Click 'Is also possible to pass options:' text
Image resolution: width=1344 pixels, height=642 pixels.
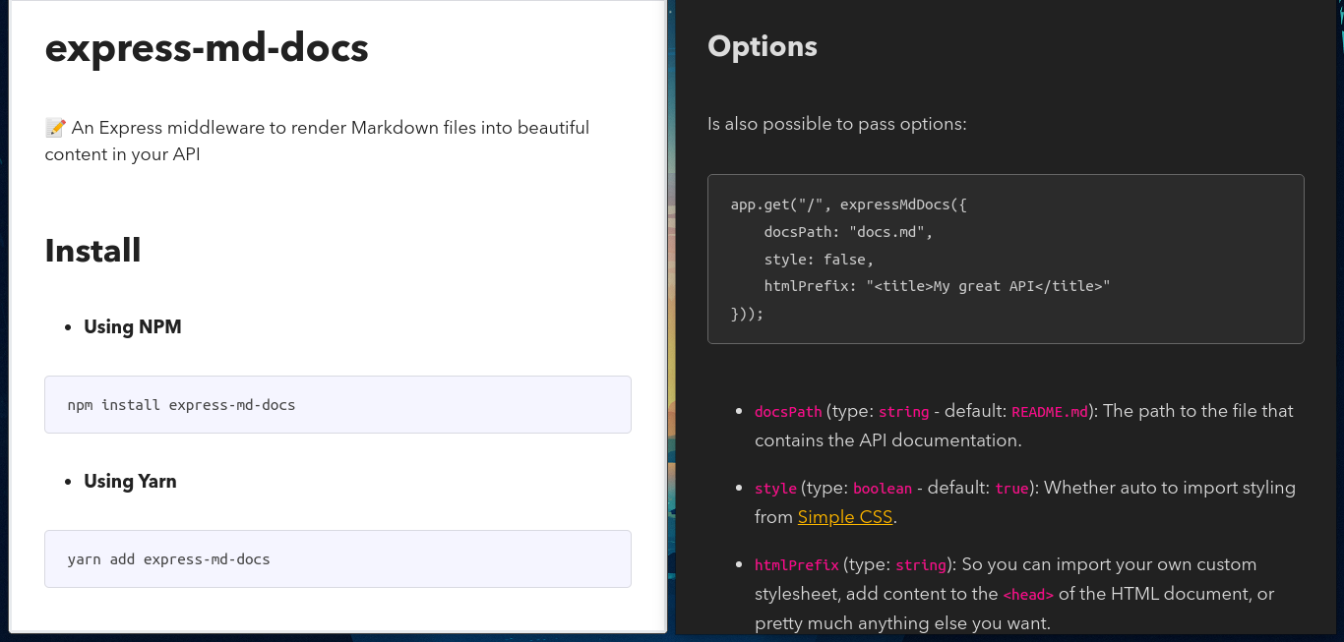click(837, 124)
